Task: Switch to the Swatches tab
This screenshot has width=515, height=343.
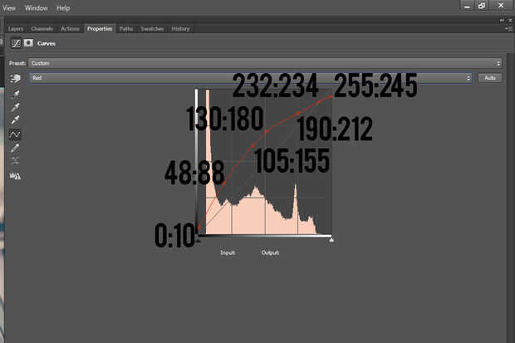Action: point(152,29)
